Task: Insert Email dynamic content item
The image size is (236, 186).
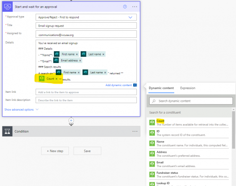Action: (x=189, y=164)
